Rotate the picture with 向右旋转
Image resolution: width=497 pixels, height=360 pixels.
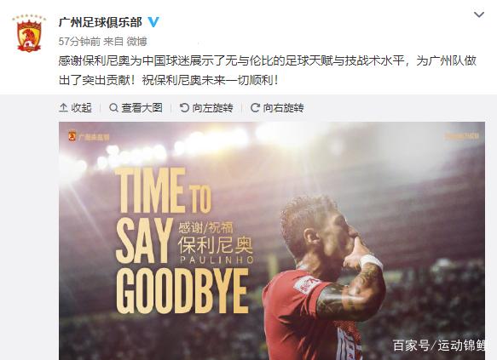point(277,108)
